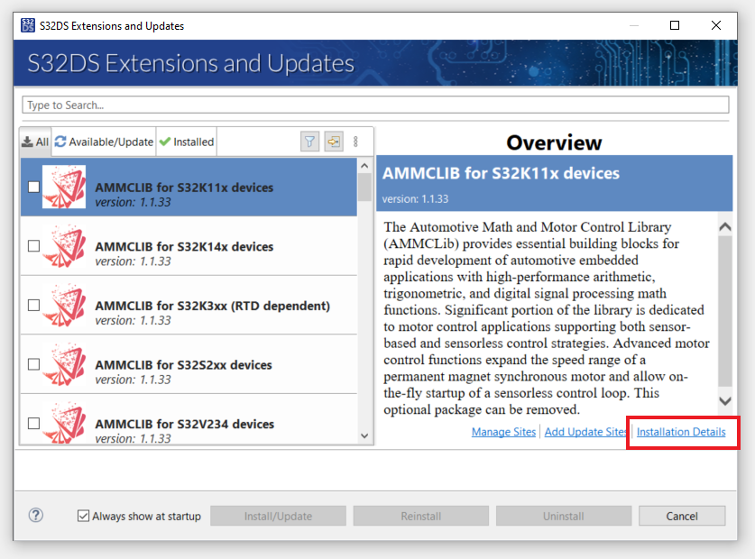Viewport: 755px width, 559px height.
Task: Click the Reinstall button
Action: 421,516
